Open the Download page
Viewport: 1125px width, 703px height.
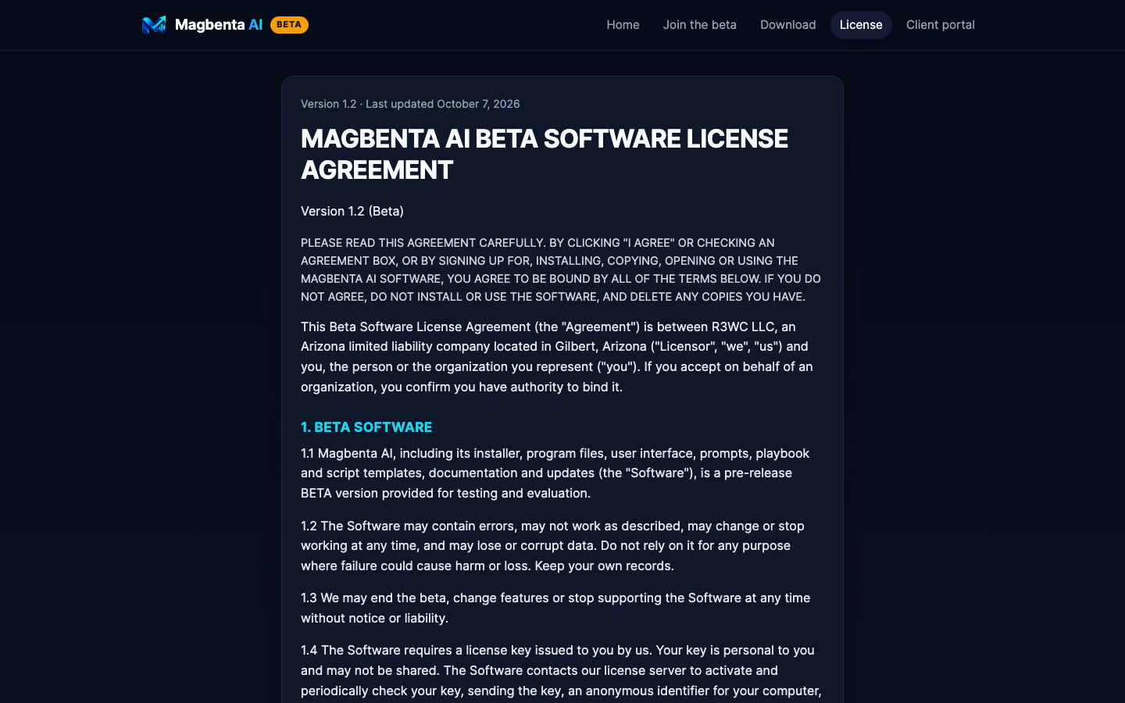pyautogui.click(x=787, y=25)
